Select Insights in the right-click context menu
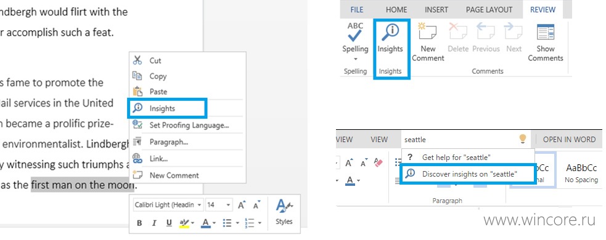The height and width of the screenshot is (240, 606). [x=168, y=108]
